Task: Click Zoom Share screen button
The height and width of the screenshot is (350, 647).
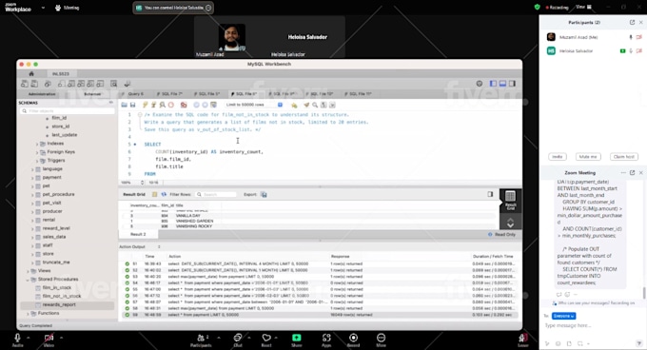Action: click(297, 340)
